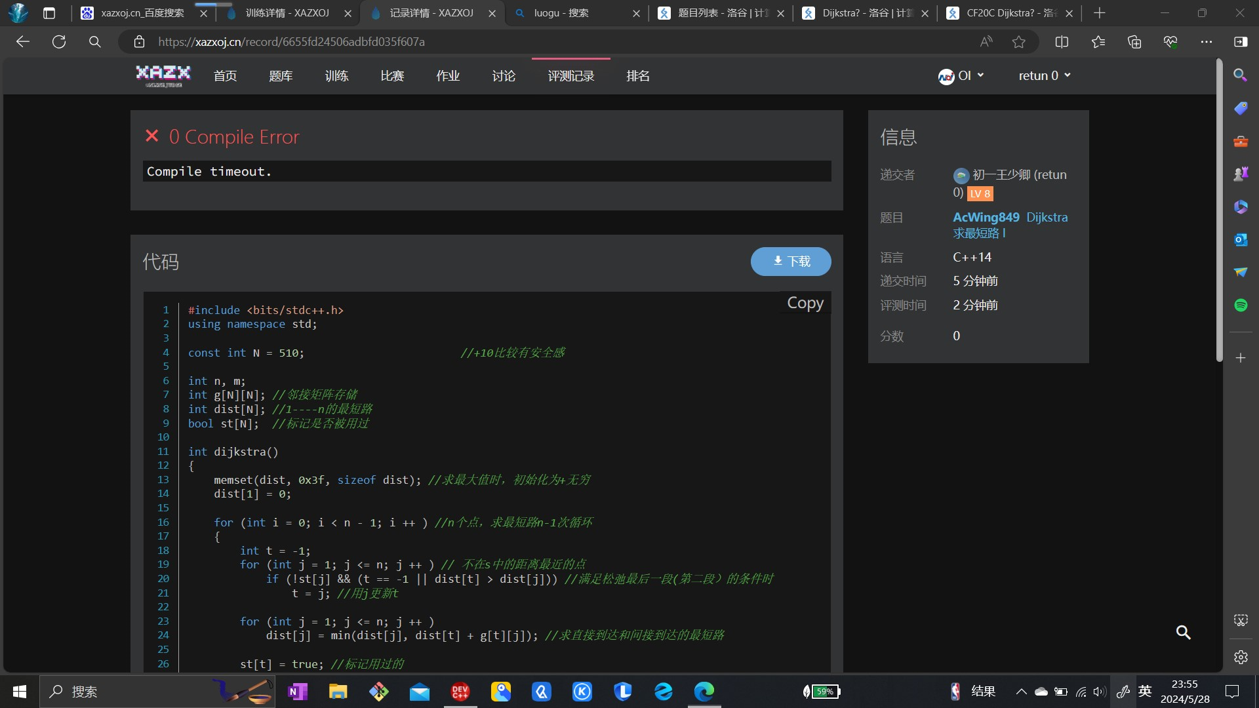Open sidebar Games chess icon
The width and height of the screenshot is (1259, 708).
click(1240, 174)
